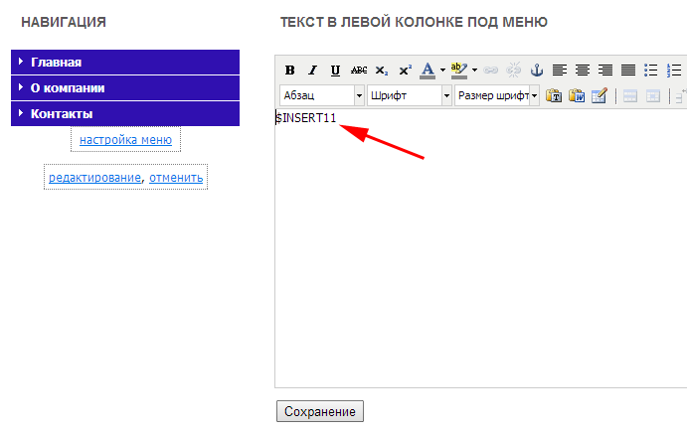Image resolution: width=687 pixels, height=432 pixels.
Task: Toggle underline formatting in the editor
Action: tap(335, 71)
